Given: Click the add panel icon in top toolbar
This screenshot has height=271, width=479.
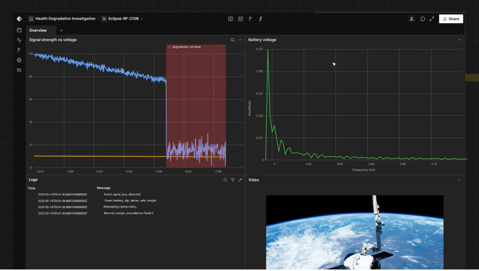Looking at the screenshot, I should tap(230, 19).
